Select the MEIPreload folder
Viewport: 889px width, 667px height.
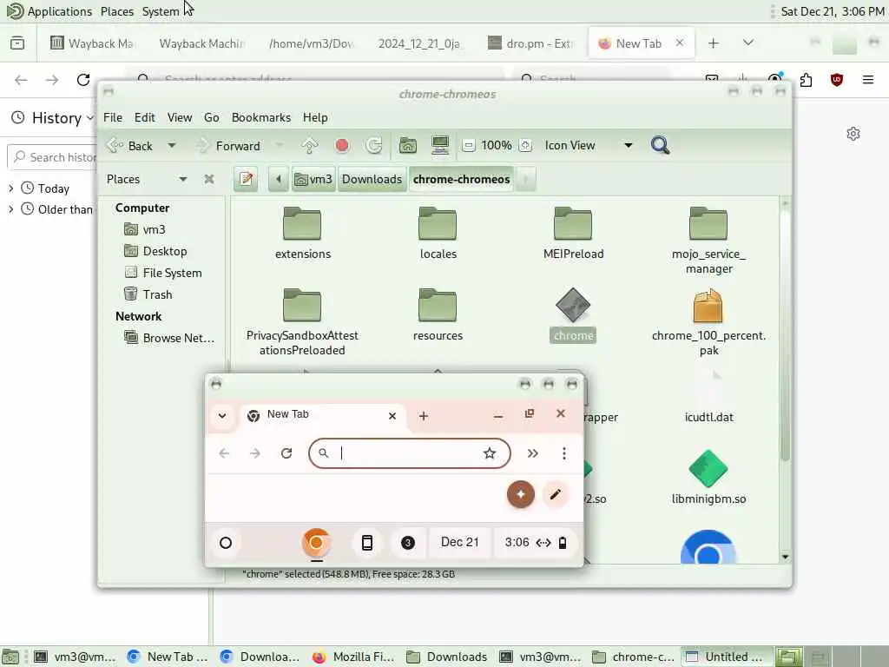tap(573, 234)
